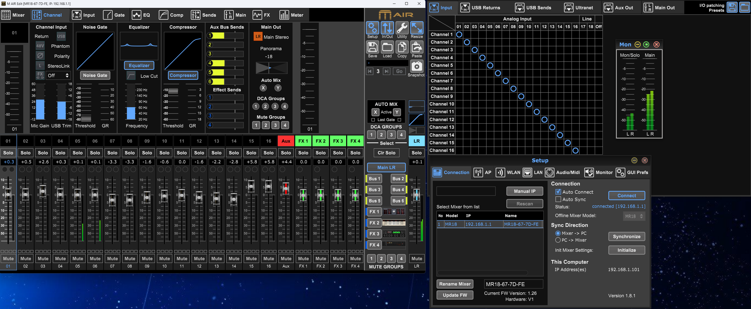This screenshot has height=309, width=751.
Task: Toggle the Low Cut filter icon
Action: [131, 76]
